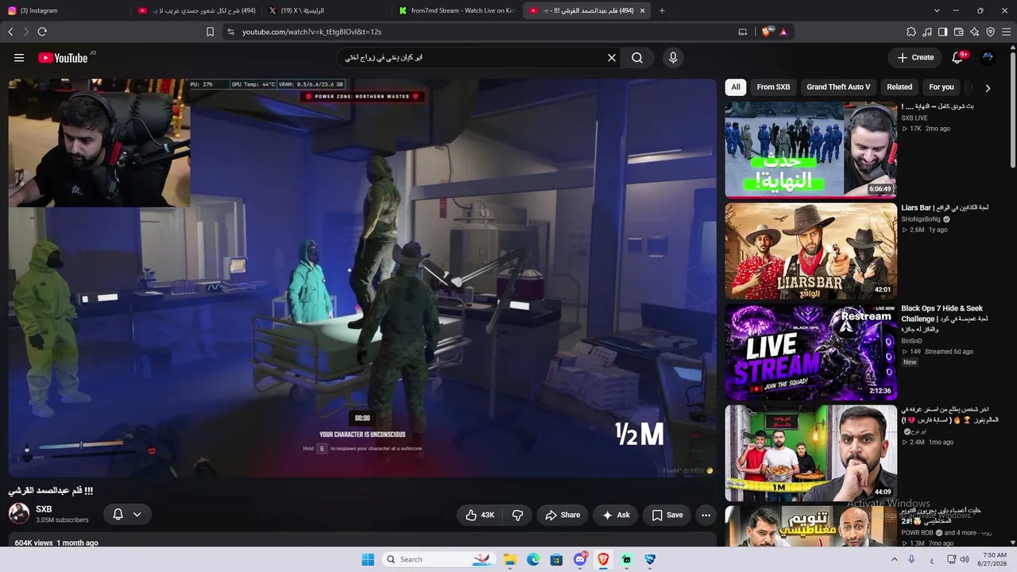Open Brave VPN shield icon
1017x572 pixels.
point(990,32)
